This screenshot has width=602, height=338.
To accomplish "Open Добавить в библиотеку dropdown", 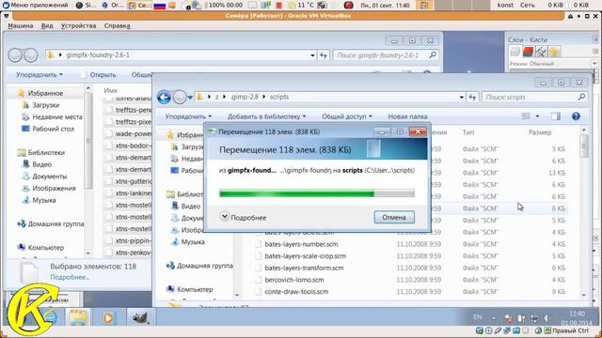I will (x=266, y=116).
